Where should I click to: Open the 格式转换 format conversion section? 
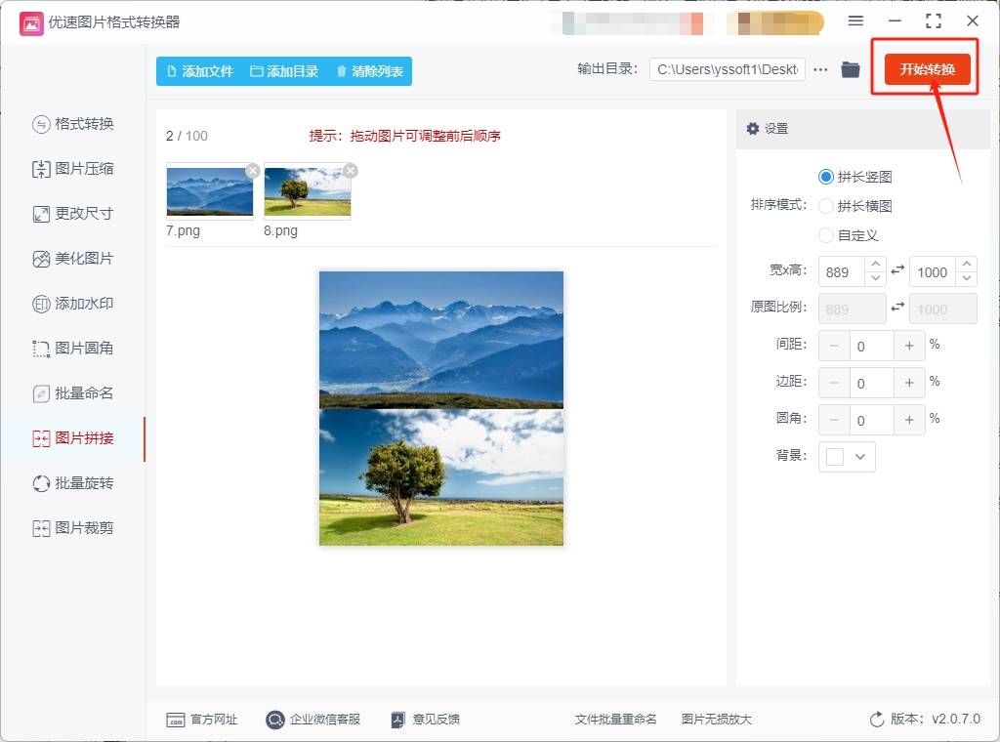(x=72, y=124)
